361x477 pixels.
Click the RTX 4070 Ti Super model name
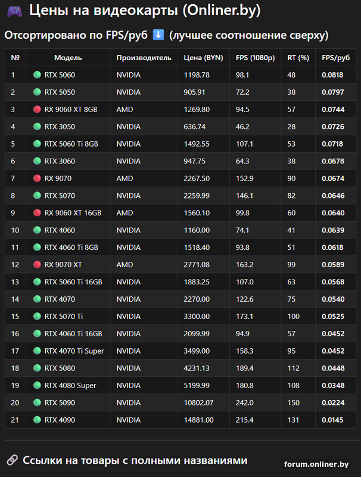pos(74,351)
